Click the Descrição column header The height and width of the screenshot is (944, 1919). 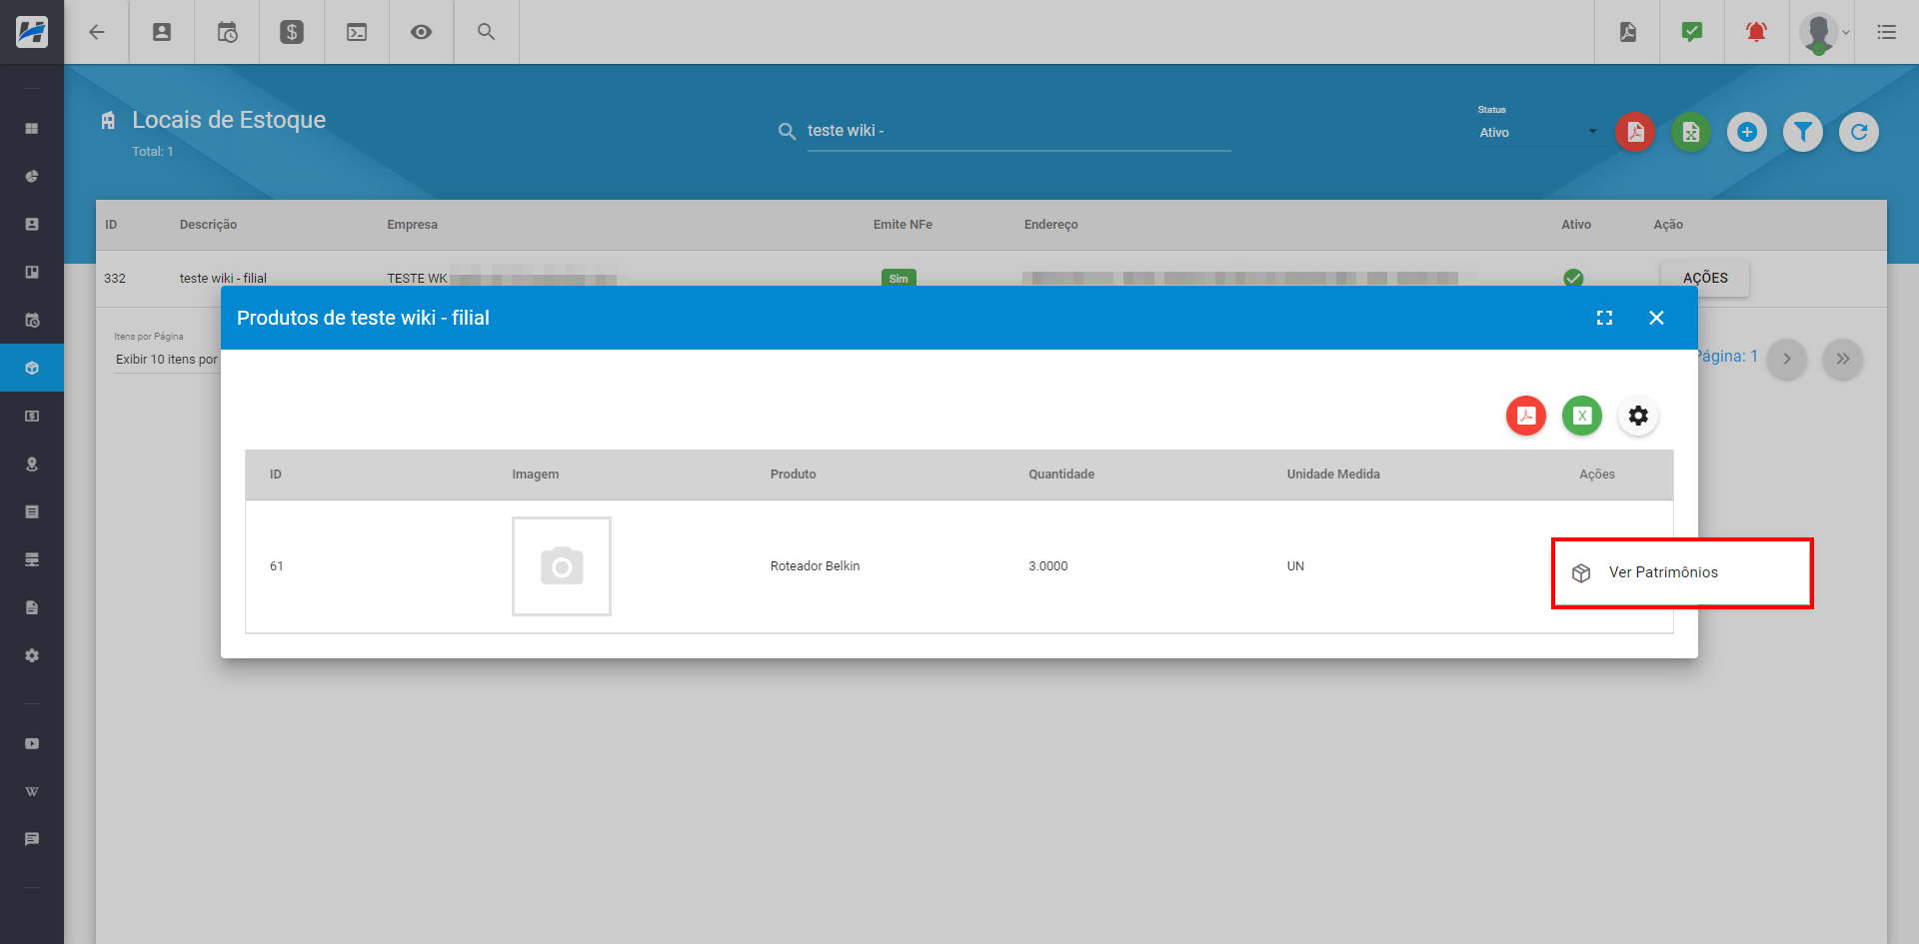click(208, 225)
